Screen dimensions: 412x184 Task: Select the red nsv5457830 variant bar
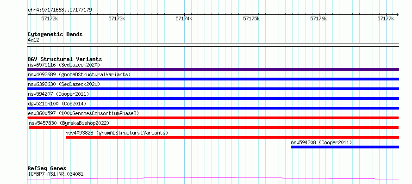214,128
